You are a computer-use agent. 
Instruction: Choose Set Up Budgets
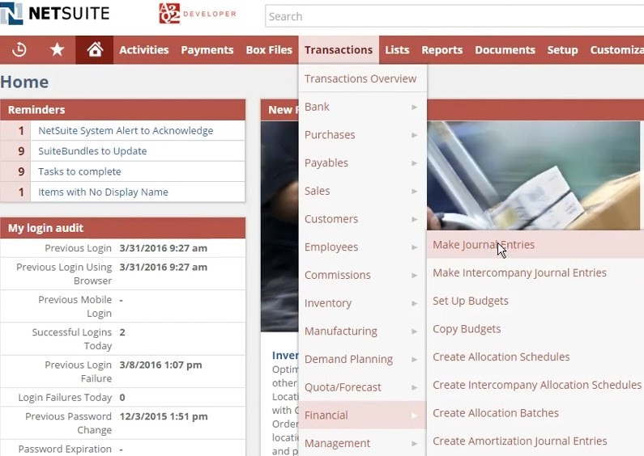tap(535, 301)
